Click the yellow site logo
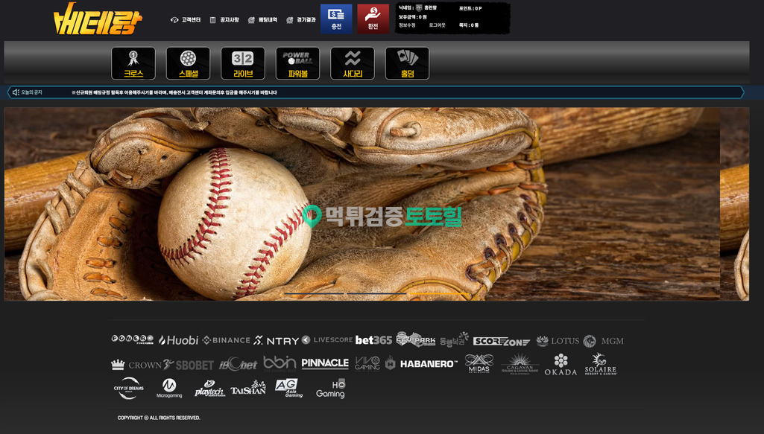The image size is (764, 434). pos(97,20)
